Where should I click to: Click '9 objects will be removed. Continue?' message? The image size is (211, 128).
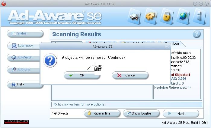point(93,57)
